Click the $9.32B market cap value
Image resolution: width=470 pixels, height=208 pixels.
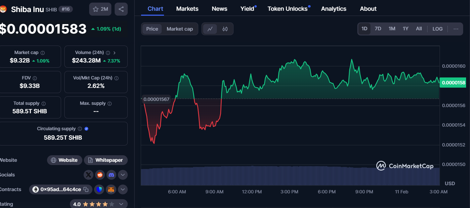pyautogui.click(x=20, y=61)
